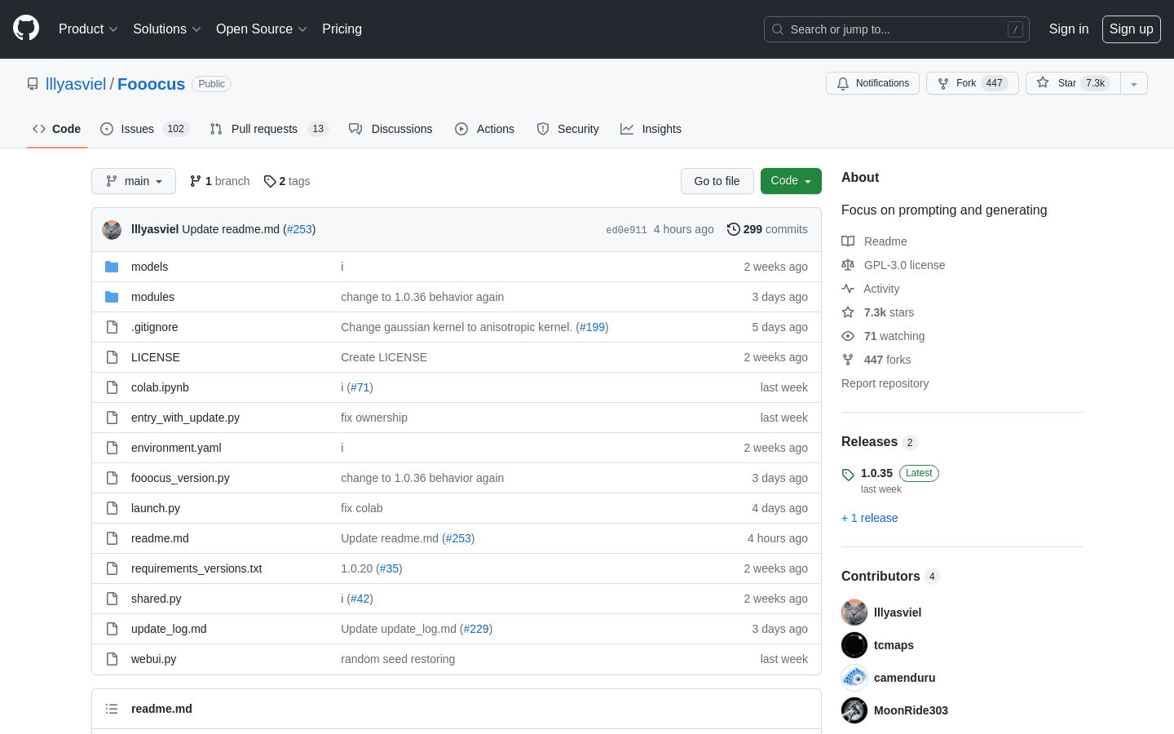
Task: Open tcmaps contributor avatar
Action: coord(854,645)
